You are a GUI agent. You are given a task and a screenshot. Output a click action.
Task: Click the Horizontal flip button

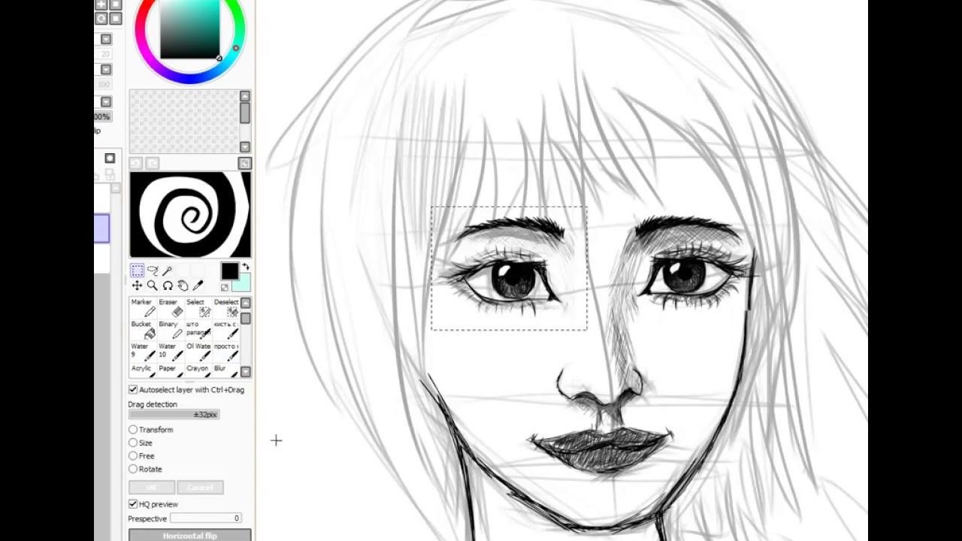pos(189,536)
